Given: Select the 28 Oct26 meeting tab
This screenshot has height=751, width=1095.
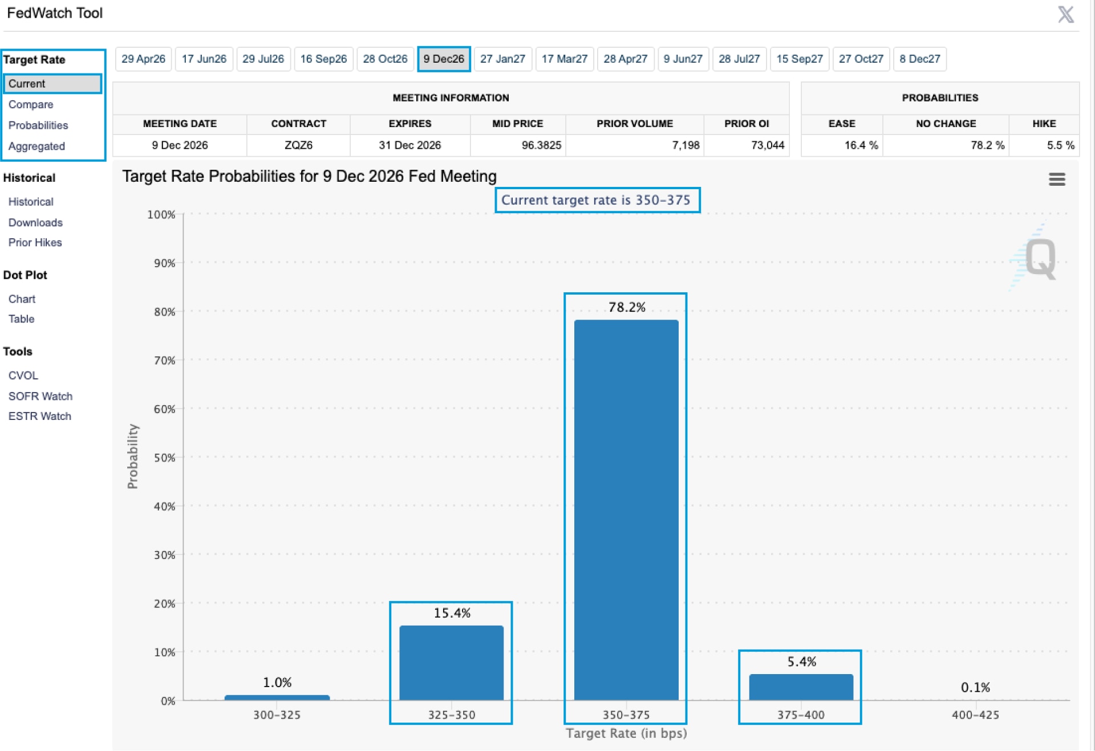Looking at the screenshot, I should (x=385, y=59).
